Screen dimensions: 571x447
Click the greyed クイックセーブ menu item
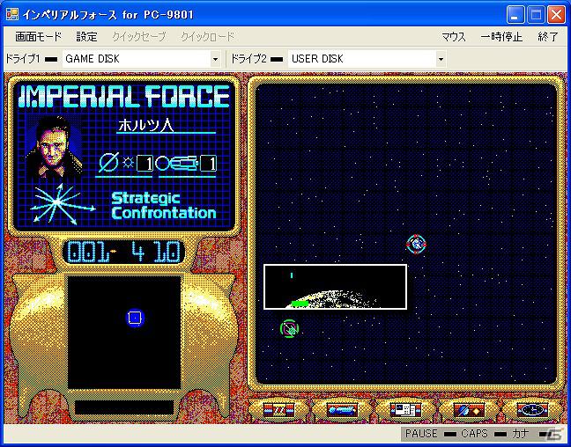(138, 37)
